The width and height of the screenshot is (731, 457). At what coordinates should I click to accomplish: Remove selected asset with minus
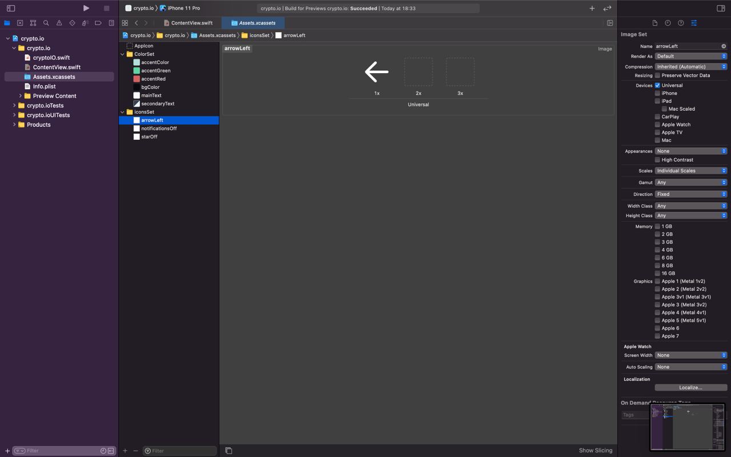[135, 451]
